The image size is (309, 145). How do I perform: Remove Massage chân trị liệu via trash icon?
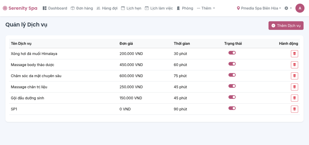point(294,87)
